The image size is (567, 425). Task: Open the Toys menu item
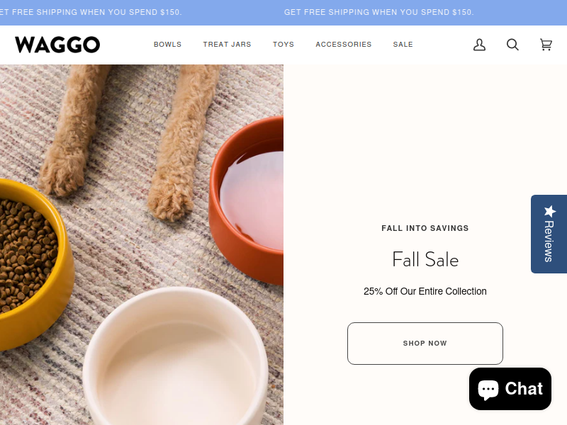[x=283, y=45]
